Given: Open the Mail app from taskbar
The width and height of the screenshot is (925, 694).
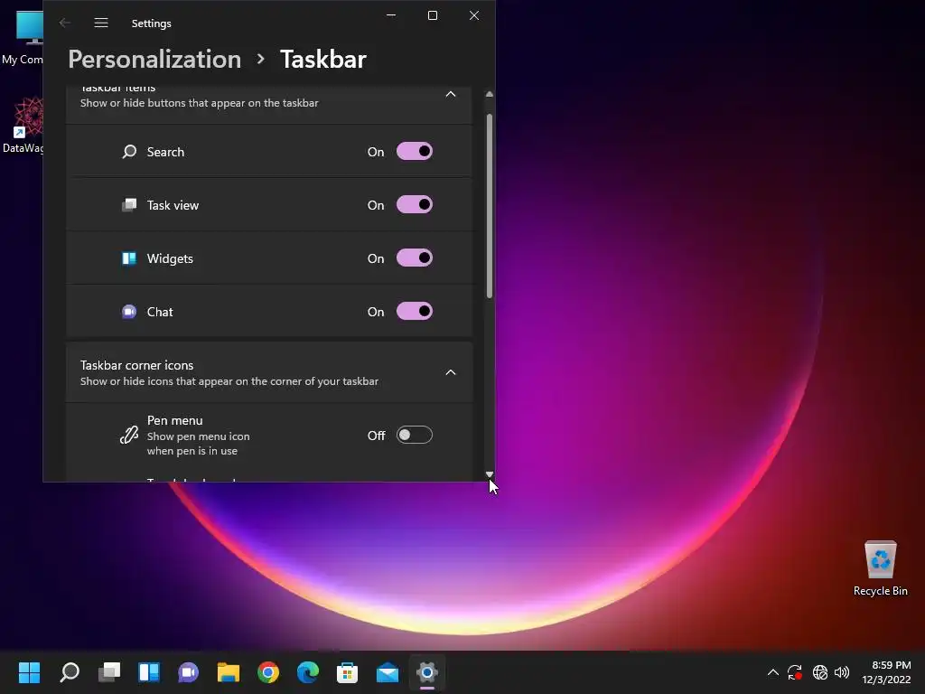Looking at the screenshot, I should click(388, 671).
